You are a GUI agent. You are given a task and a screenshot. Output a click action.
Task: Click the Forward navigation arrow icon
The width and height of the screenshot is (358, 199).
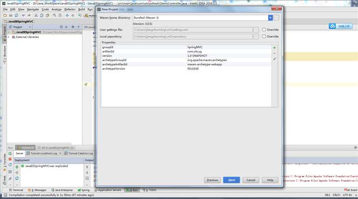coord(73,15)
